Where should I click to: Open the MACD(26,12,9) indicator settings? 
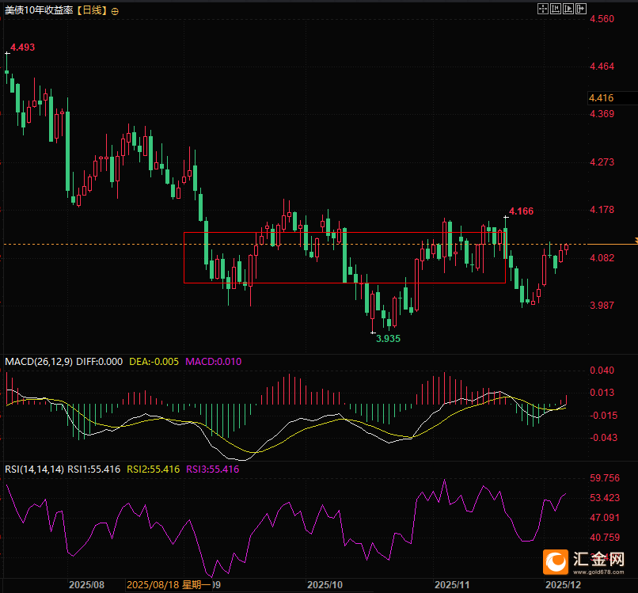tap(39, 361)
